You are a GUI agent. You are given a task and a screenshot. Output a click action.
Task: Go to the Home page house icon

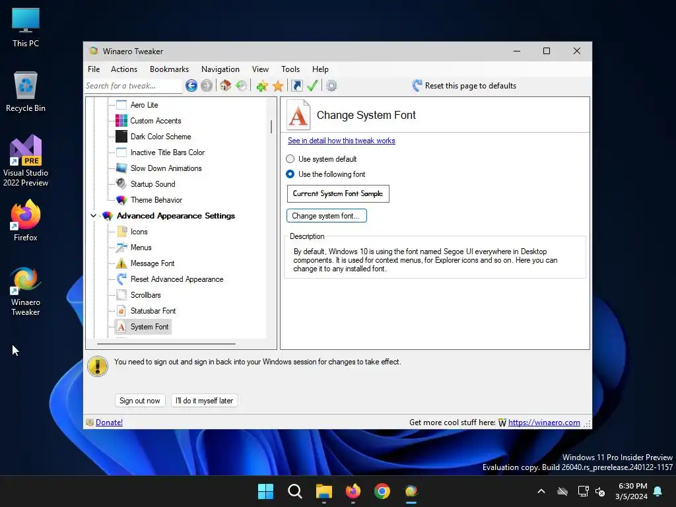(226, 86)
